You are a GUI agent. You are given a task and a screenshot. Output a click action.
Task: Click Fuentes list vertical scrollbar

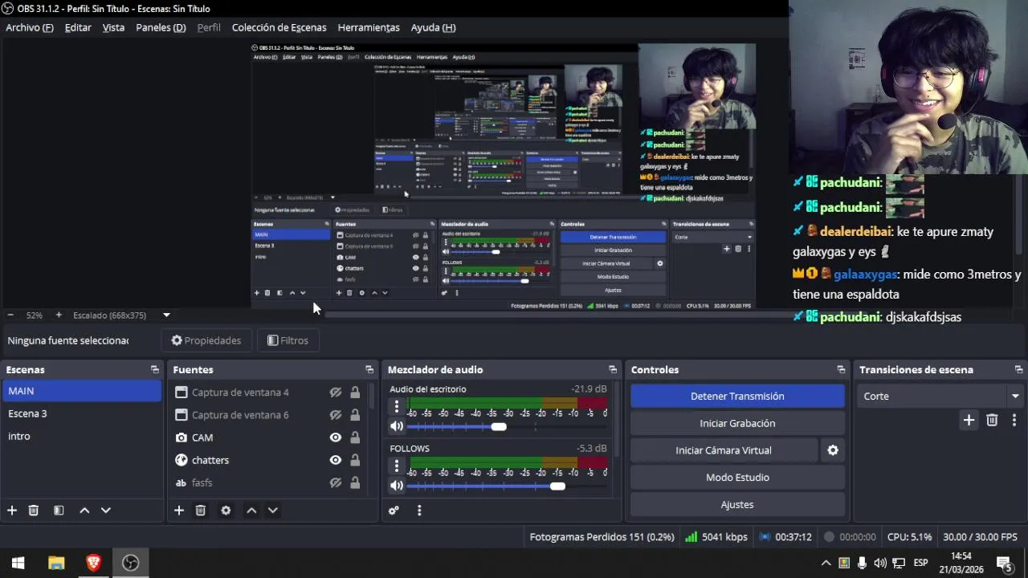(x=371, y=398)
